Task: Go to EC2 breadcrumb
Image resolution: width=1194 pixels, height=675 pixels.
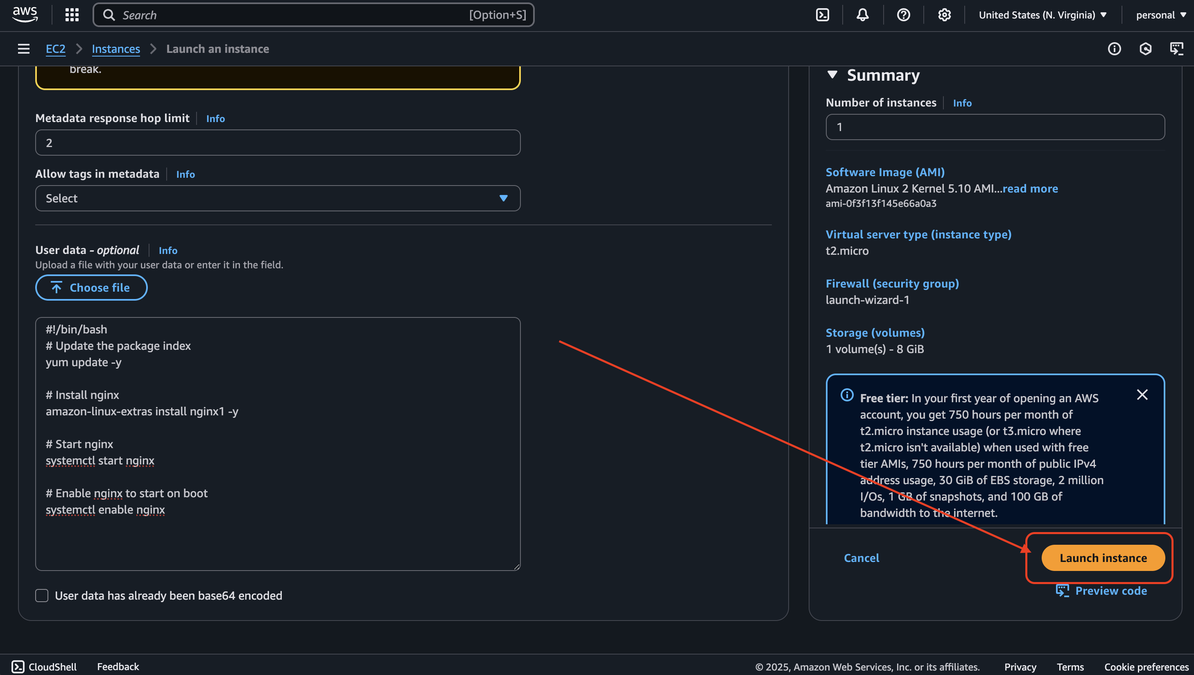Action: (x=56, y=49)
